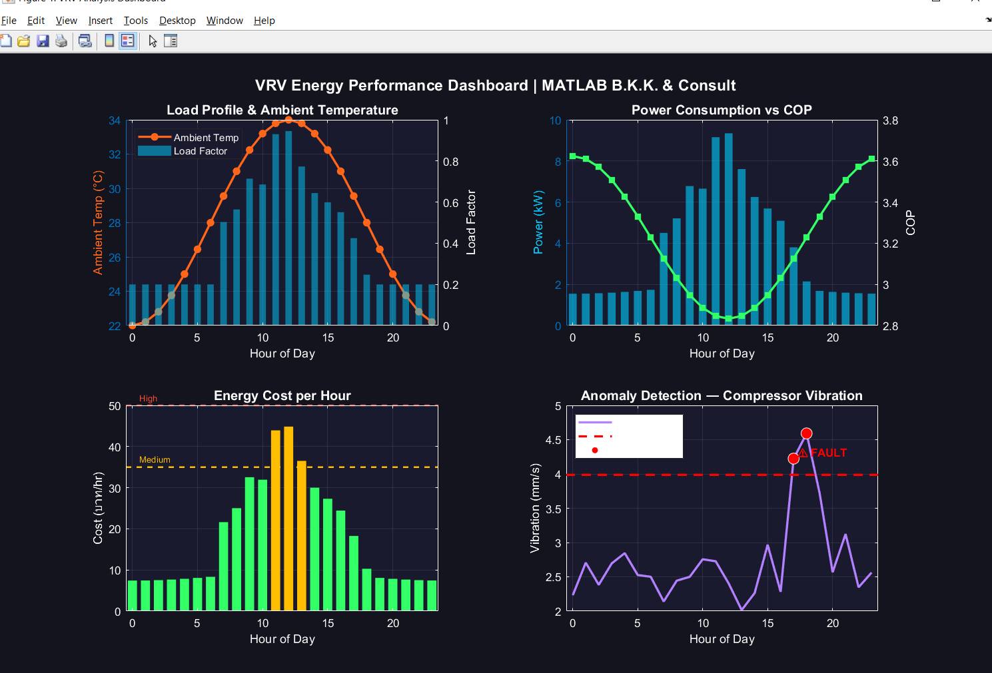Click the 'Power Consumption vs COP' plot title

722,110
